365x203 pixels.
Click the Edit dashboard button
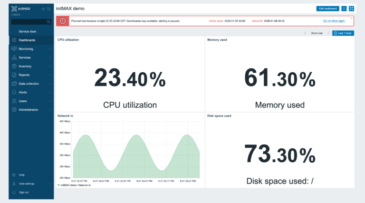(x=327, y=9)
